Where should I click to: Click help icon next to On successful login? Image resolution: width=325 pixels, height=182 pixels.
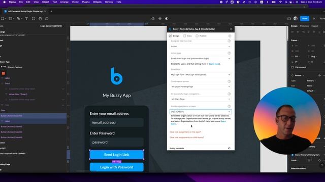[x=229, y=94]
